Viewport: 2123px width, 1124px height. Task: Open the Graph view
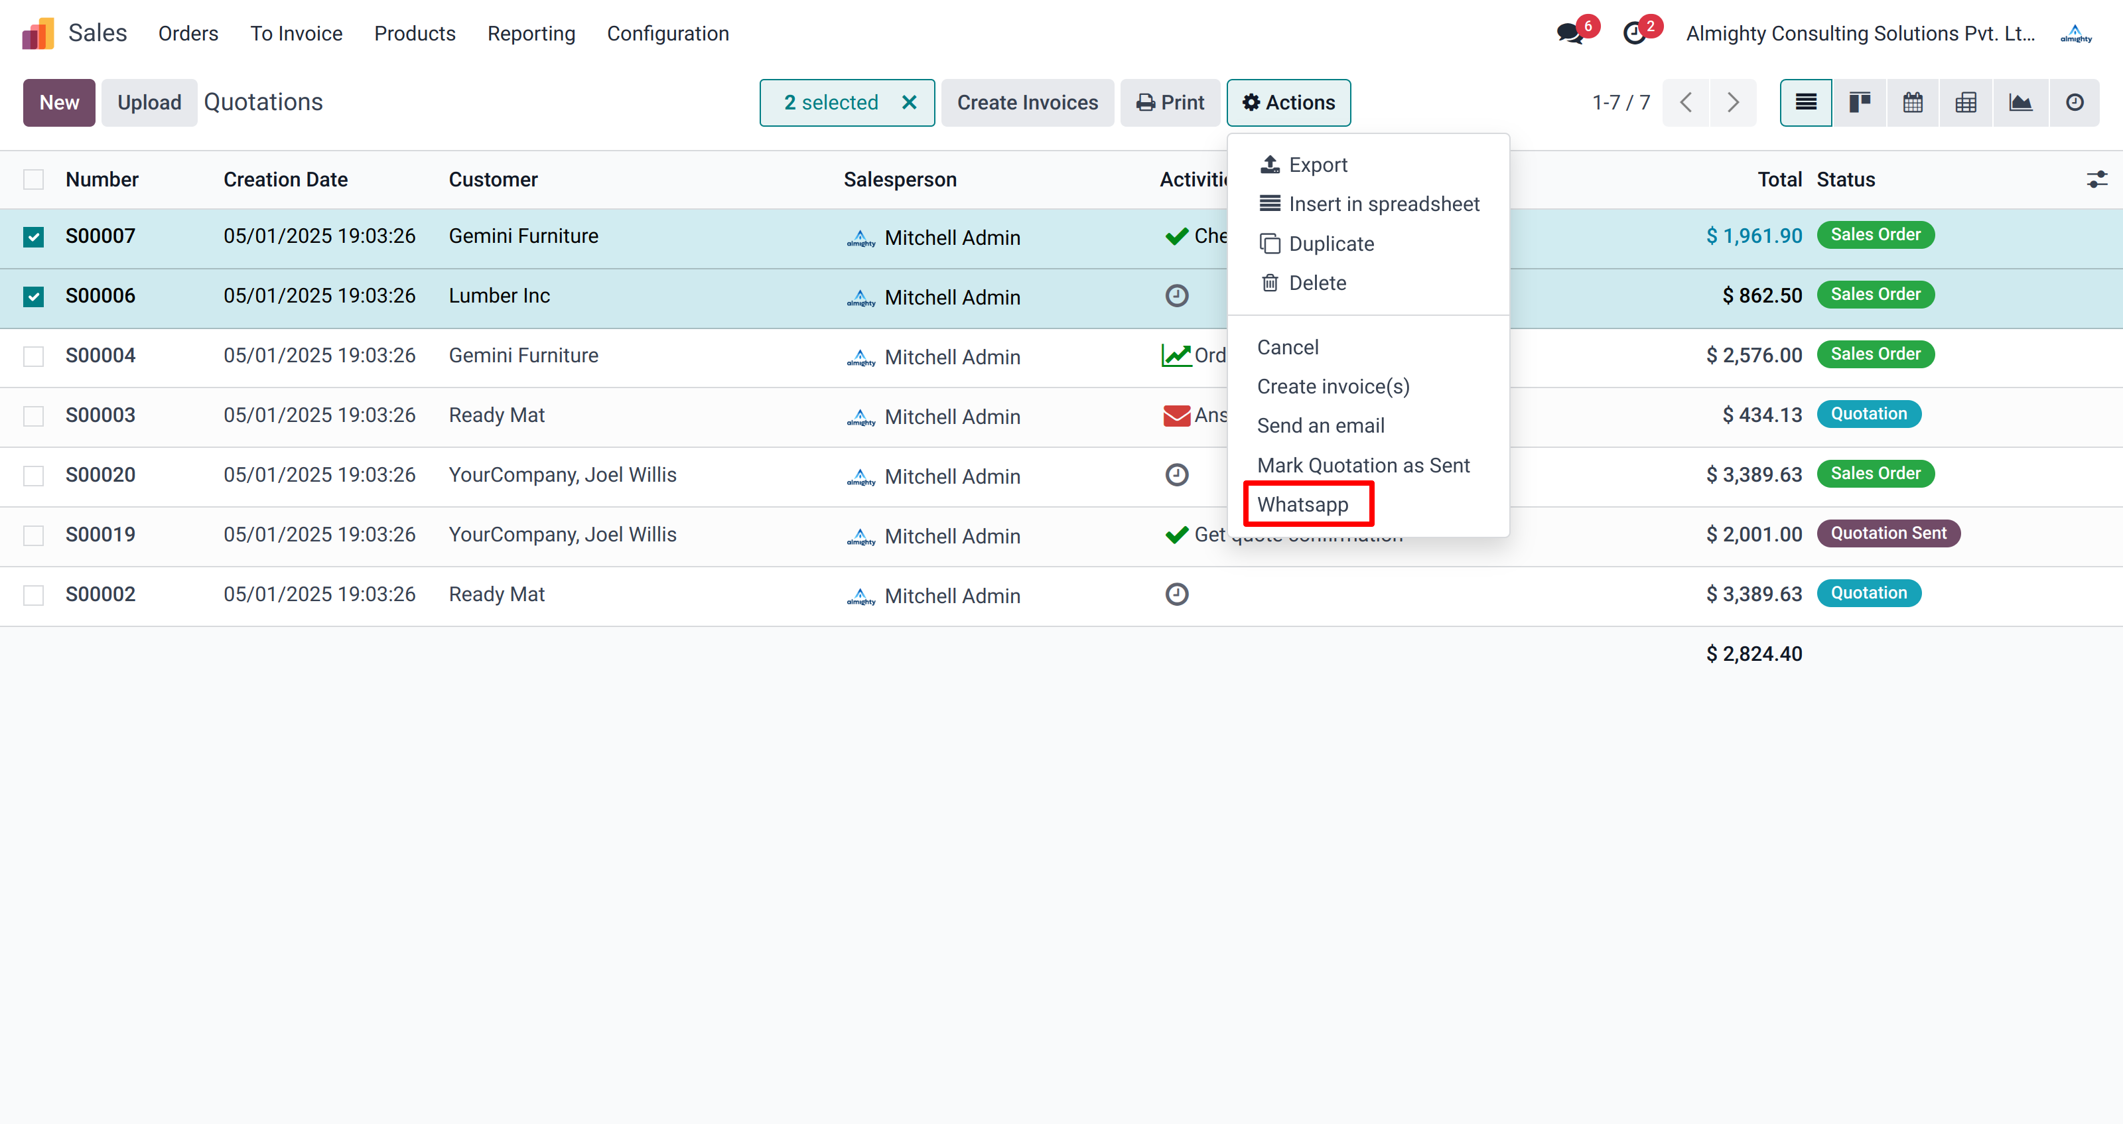point(2020,102)
